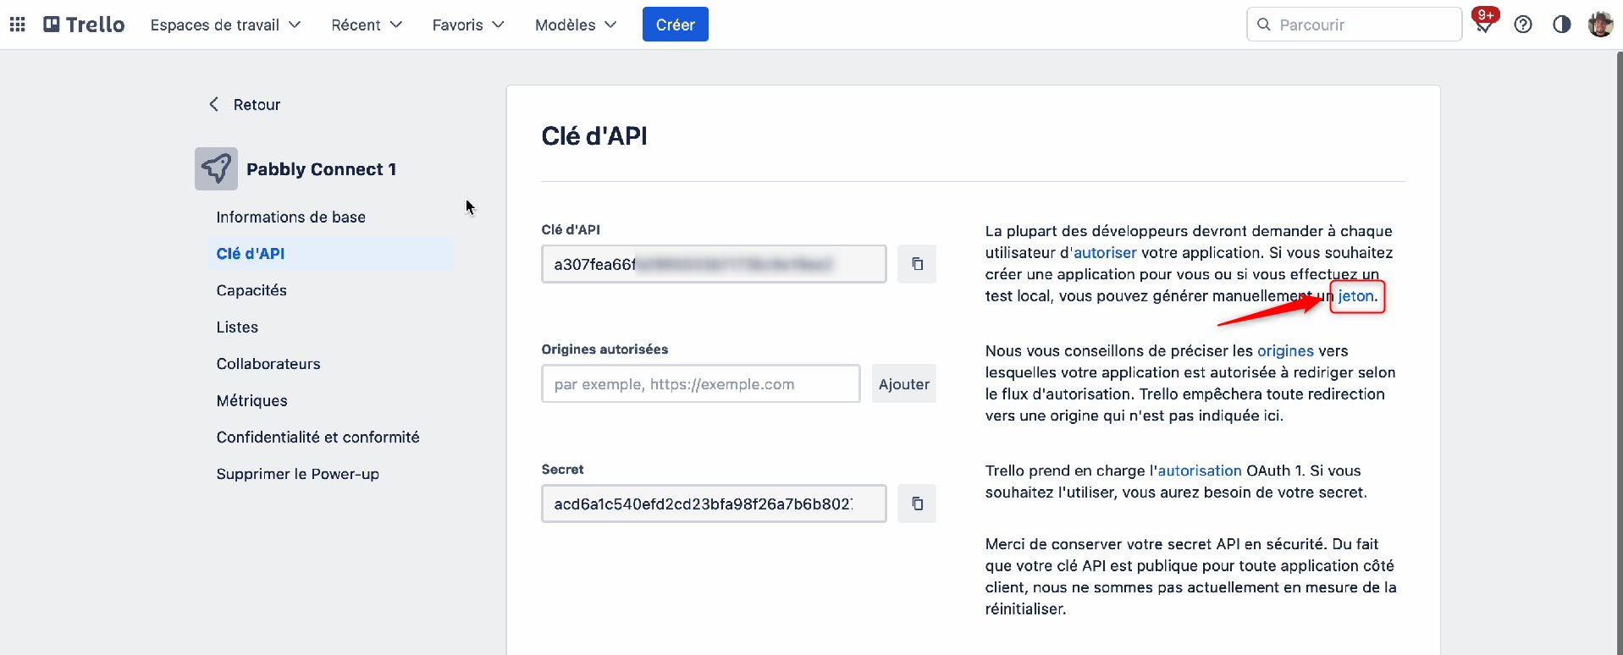1623x655 pixels.
Task: Expand the Favoris dropdown
Action: point(468,25)
